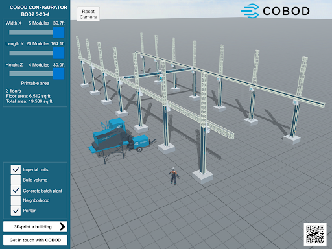Click the Height Z slider handle
Viewport: 332px width, 249px height.
[58, 74]
